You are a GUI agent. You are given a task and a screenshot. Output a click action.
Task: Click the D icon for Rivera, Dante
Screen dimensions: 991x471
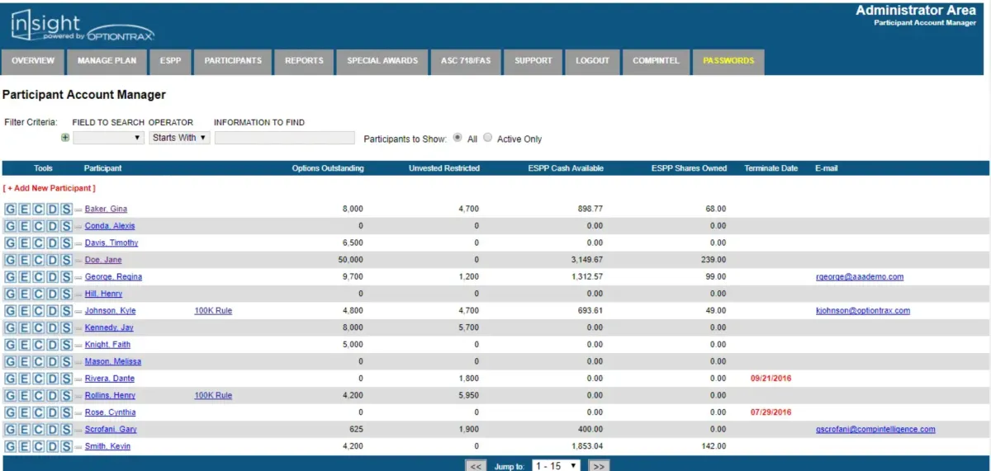[52, 379]
